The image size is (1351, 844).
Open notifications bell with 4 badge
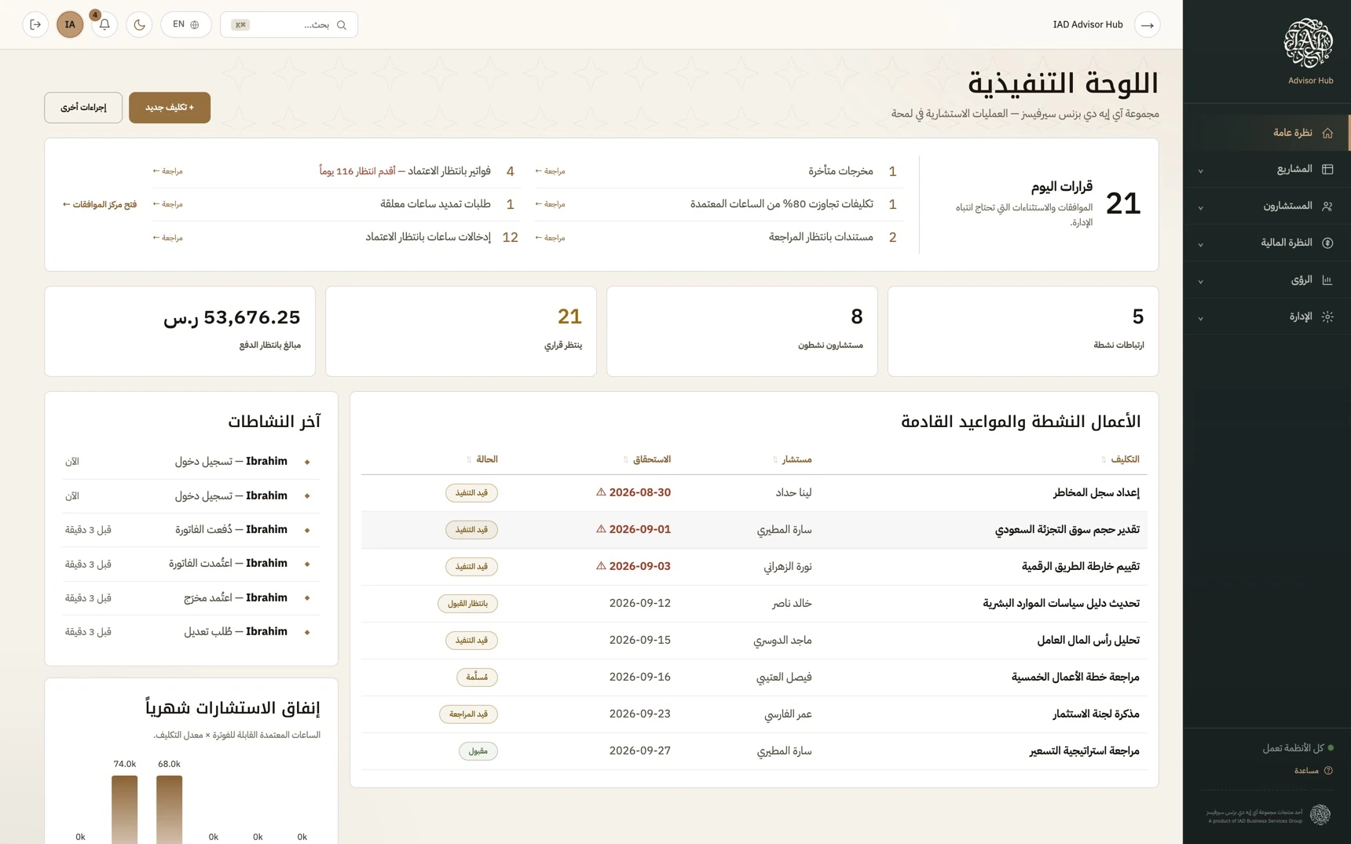tap(104, 24)
